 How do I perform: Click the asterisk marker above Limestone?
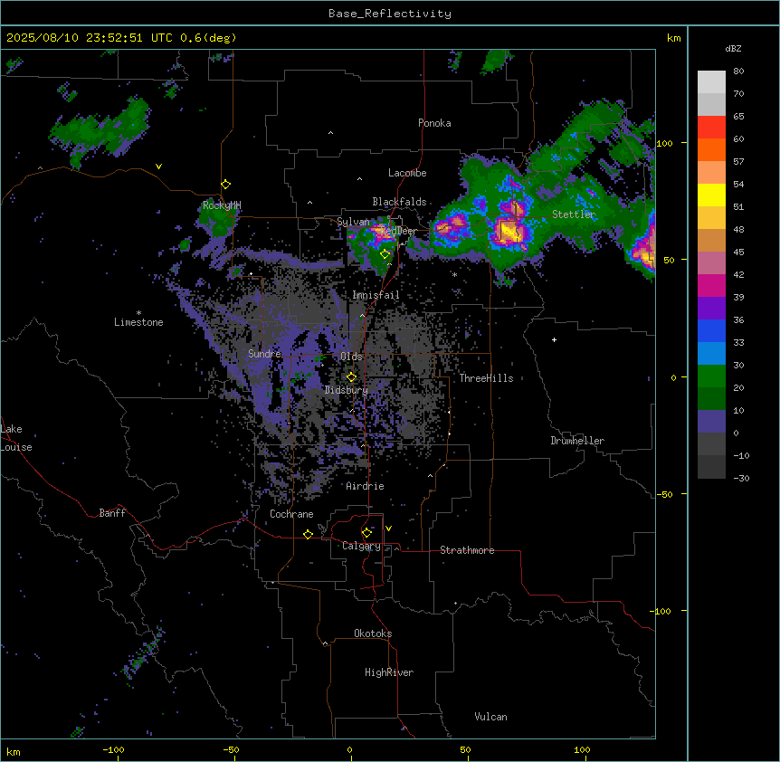(138, 313)
